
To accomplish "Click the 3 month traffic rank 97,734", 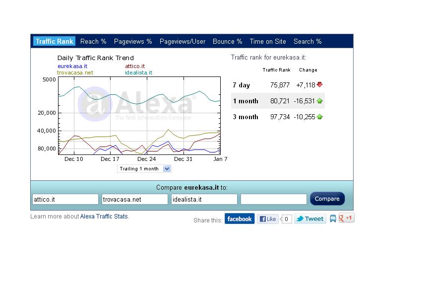I will tap(280, 117).
